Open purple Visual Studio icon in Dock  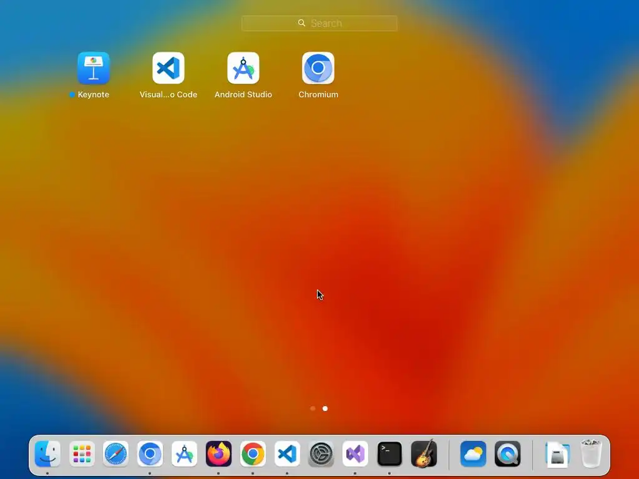(355, 454)
